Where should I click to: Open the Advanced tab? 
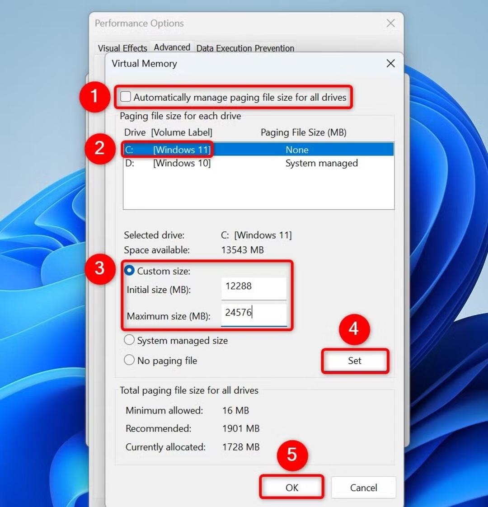[172, 47]
